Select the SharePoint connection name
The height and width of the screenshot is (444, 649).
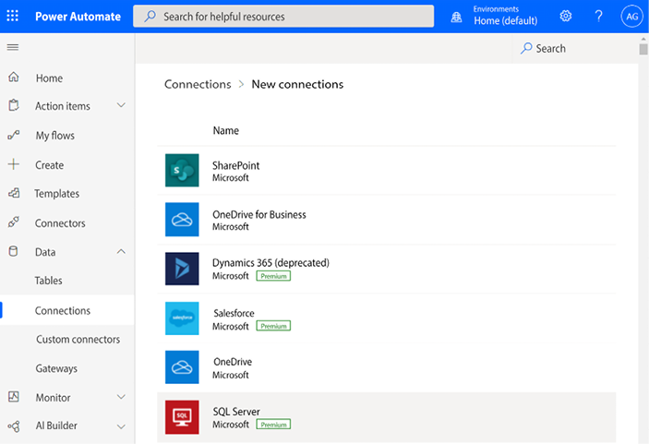tap(235, 165)
